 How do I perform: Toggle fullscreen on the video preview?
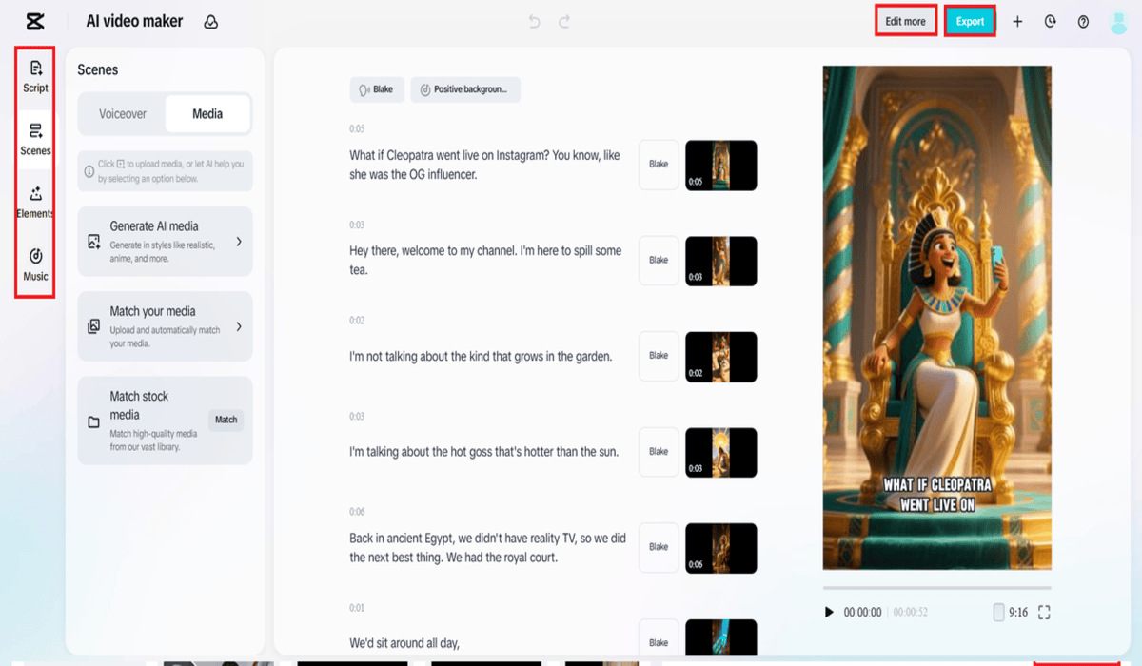(1044, 613)
